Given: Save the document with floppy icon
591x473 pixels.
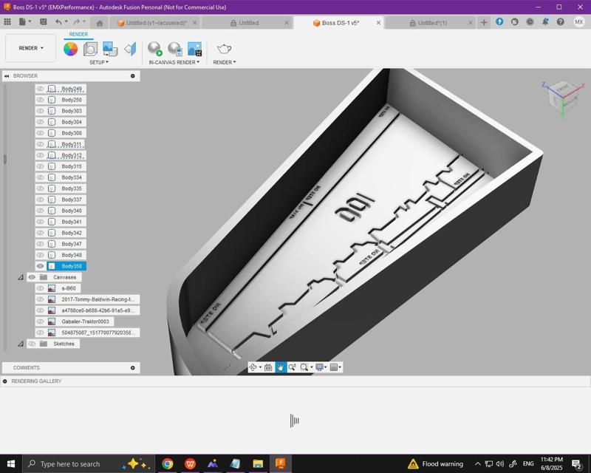Looking at the screenshot, I should (x=44, y=22).
